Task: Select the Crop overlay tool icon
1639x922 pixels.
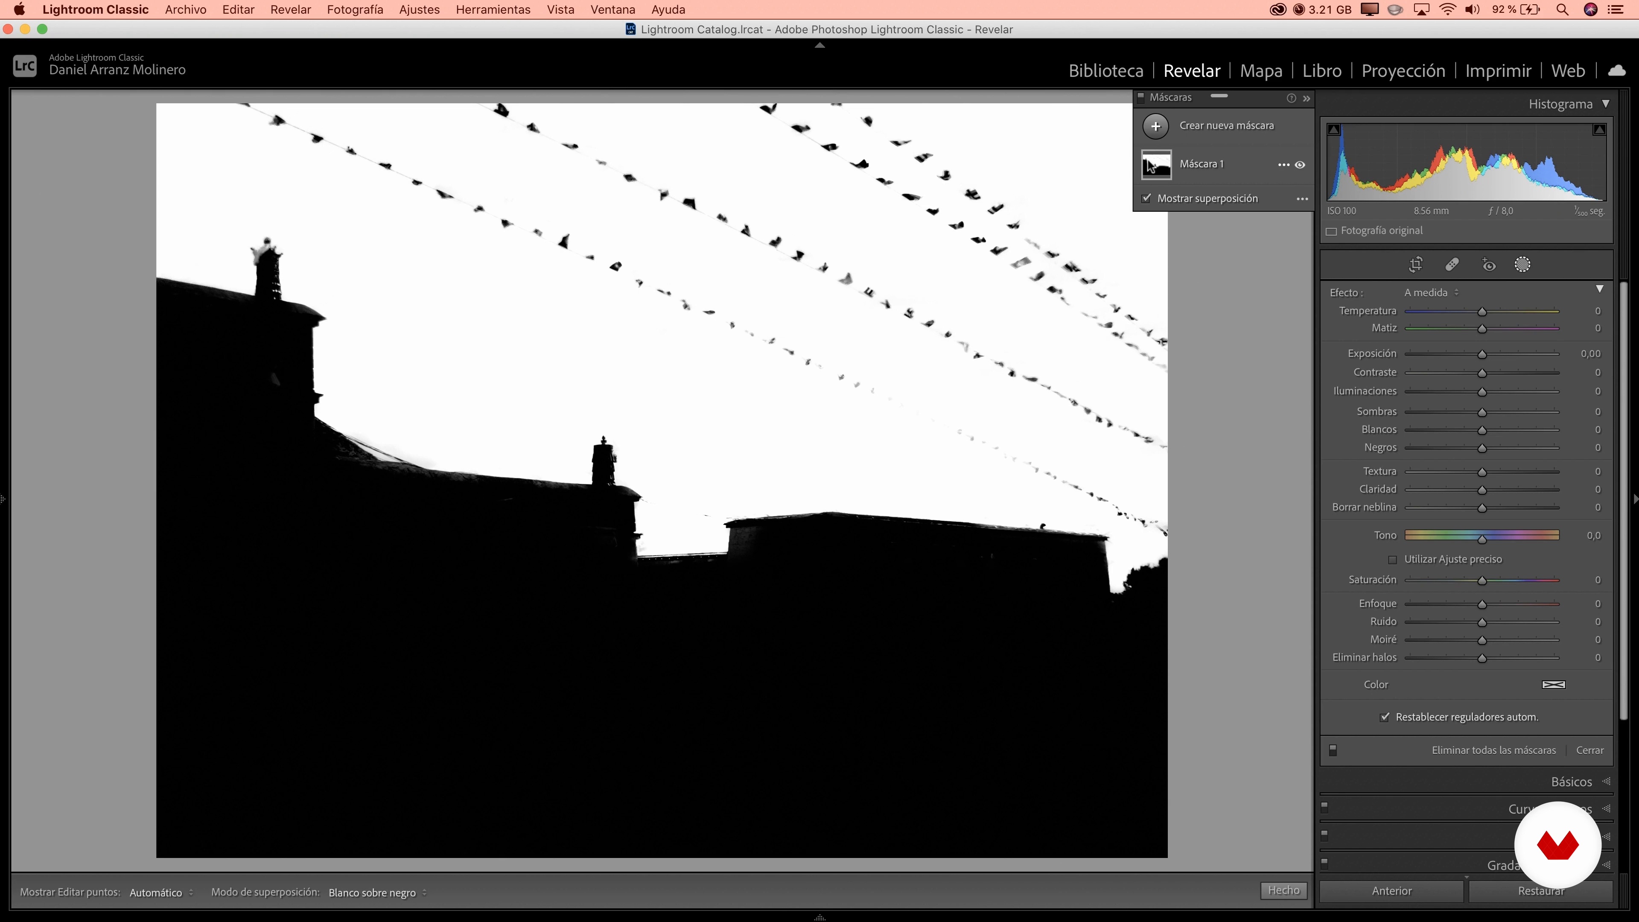Action: (x=1416, y=265)
